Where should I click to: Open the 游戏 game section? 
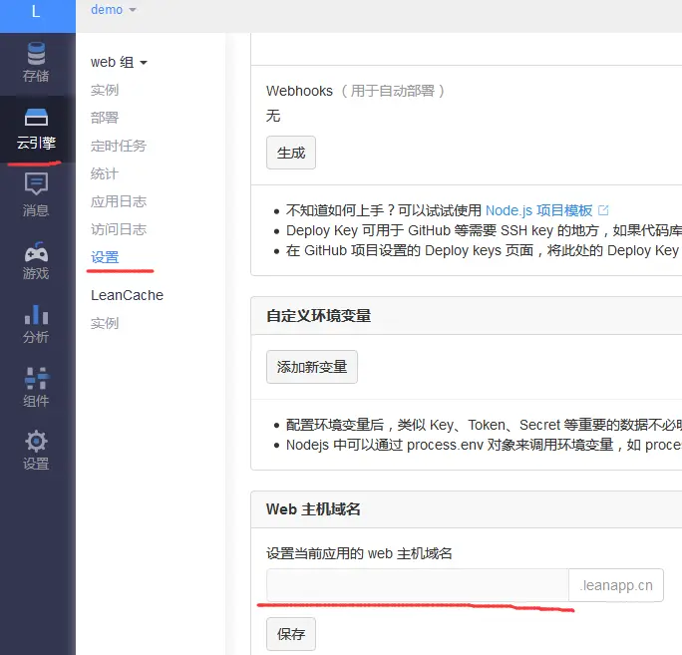(x=36, y=260)
